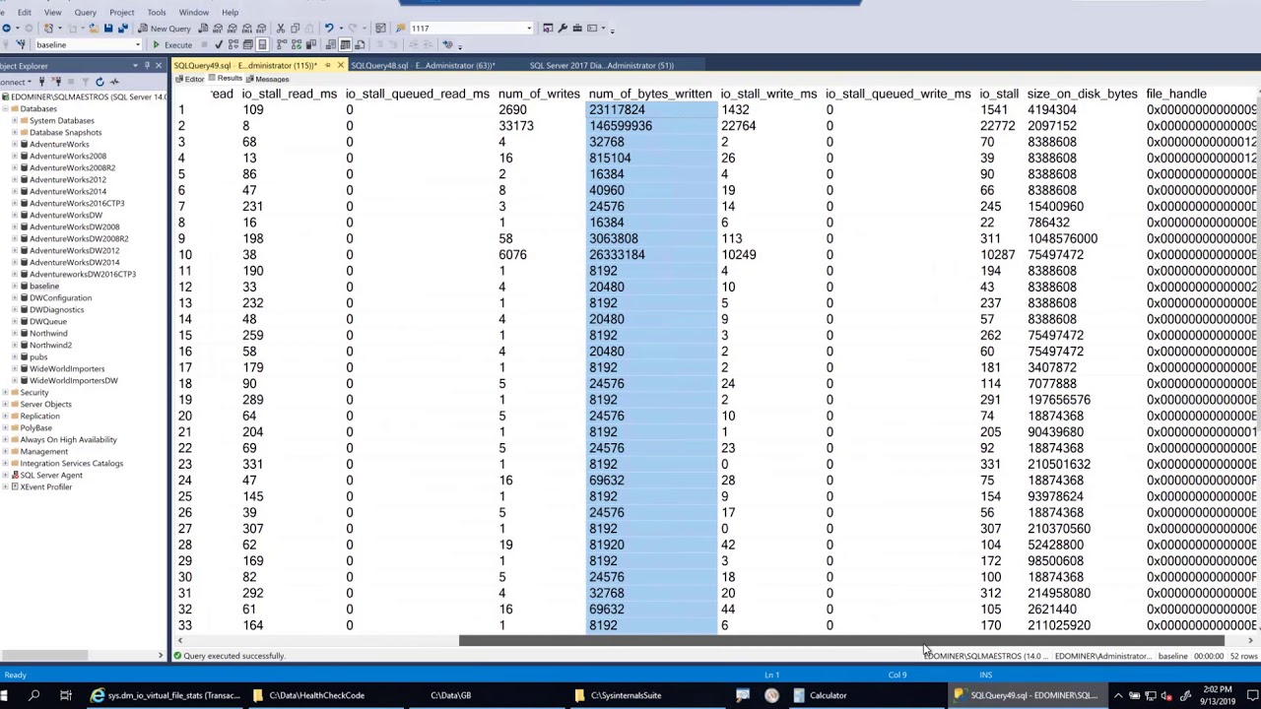Switch to the Messages results tab

(268, 79)
